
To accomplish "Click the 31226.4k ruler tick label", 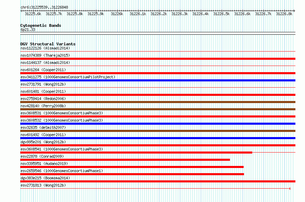I will [x=200, y=14].
